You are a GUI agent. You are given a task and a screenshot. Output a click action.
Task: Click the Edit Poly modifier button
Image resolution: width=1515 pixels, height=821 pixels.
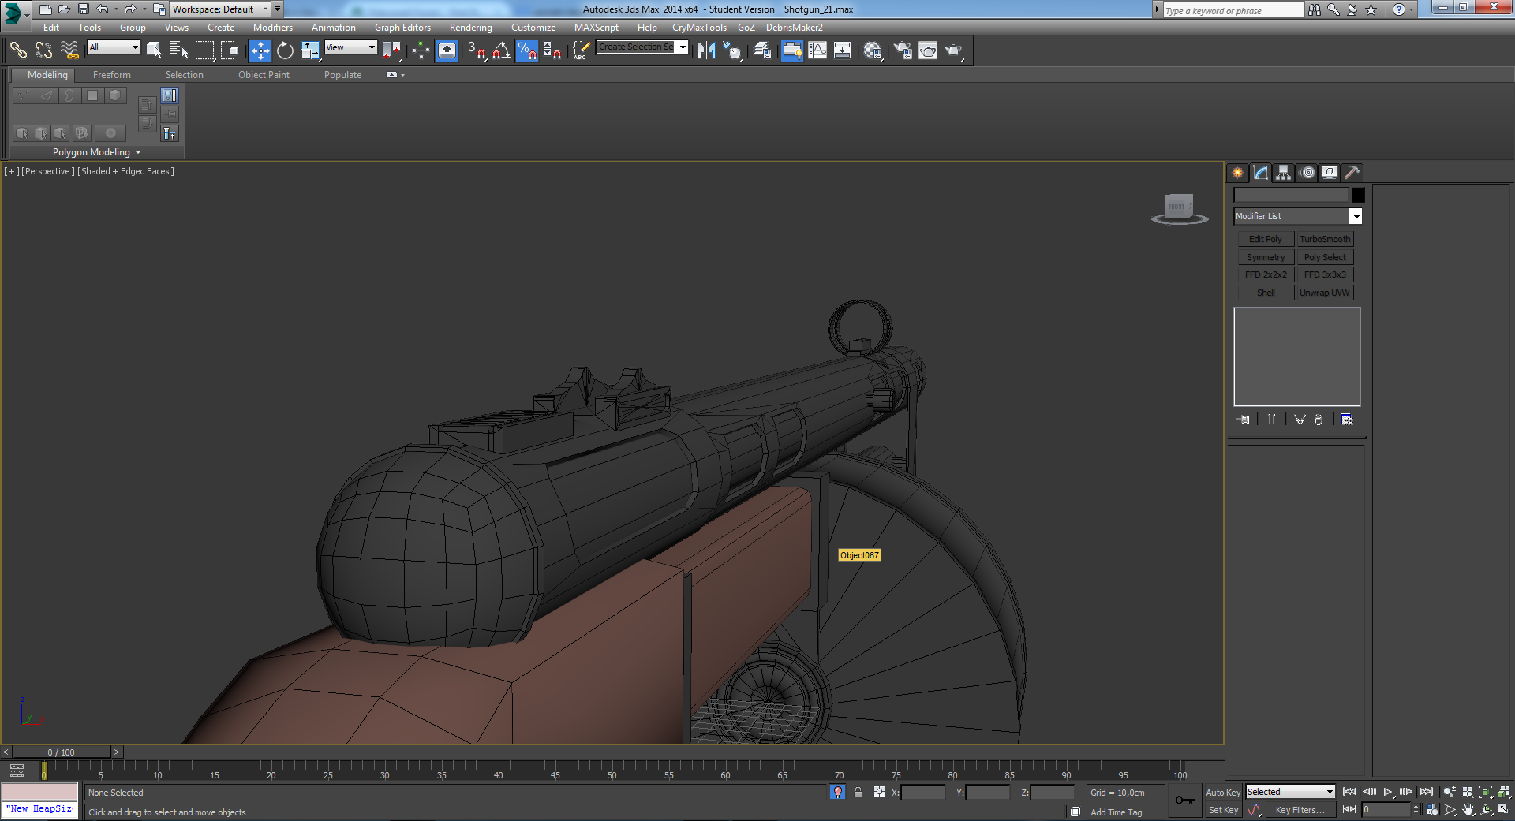tap(1266, 239)
